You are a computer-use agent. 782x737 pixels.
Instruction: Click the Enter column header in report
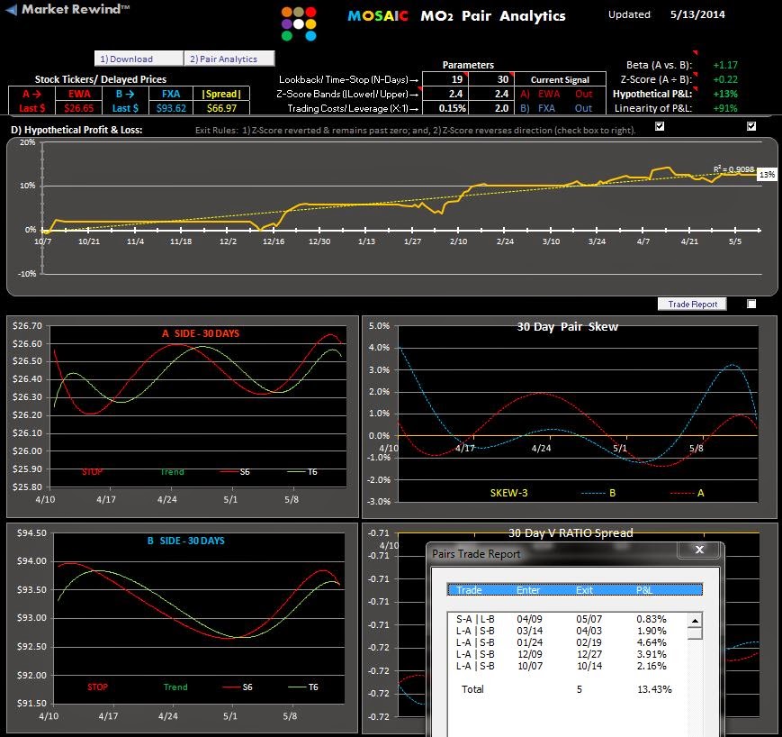(527, 590)
